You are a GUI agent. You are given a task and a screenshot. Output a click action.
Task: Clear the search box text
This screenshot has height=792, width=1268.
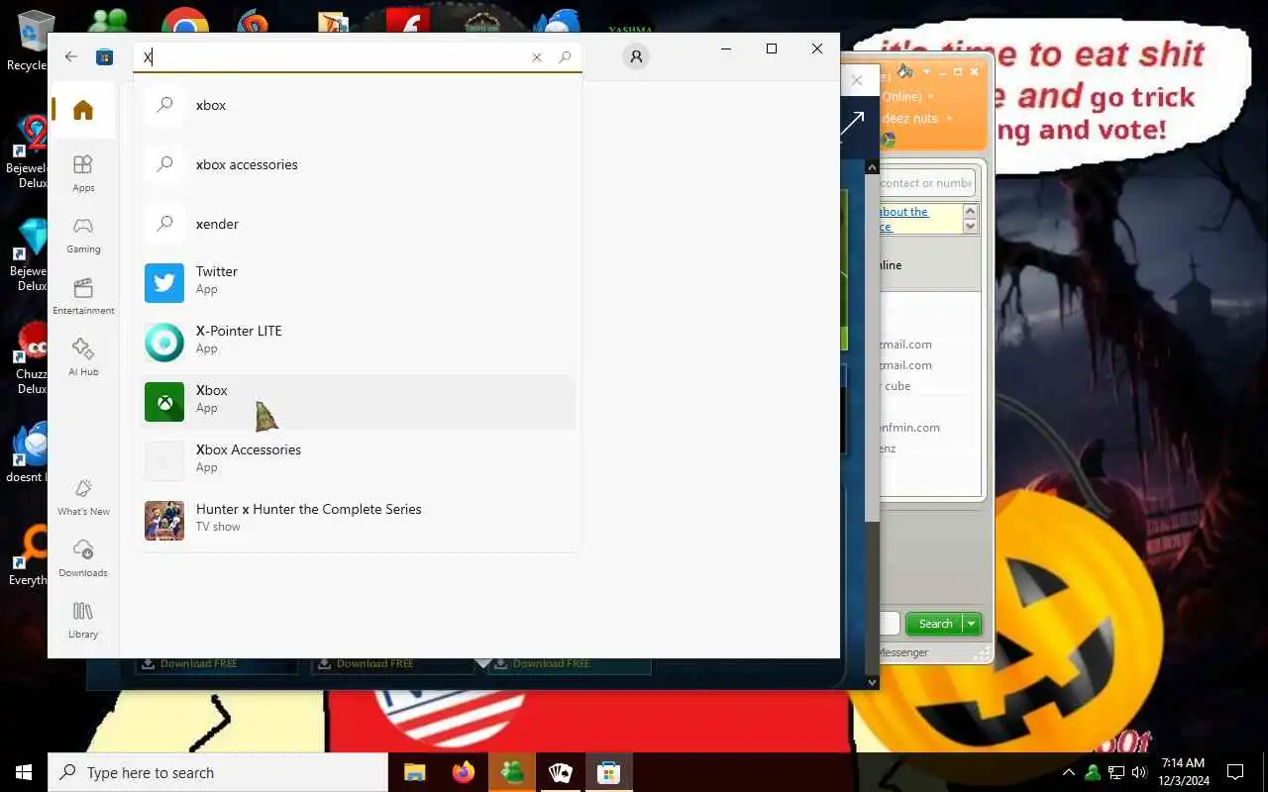pyautogui.click(x=537, y=57)
